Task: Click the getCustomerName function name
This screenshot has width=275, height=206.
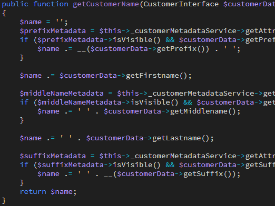Action: pyautogui.click(x=106, y=4)
